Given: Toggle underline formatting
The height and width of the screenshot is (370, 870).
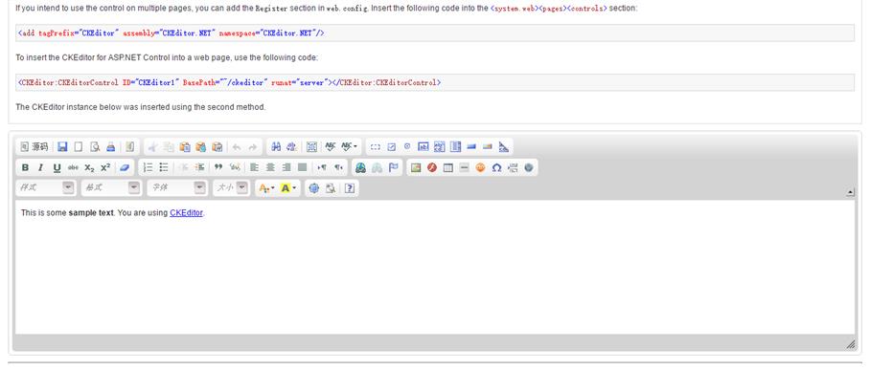Looking at the screenshot, I should (x=57, y=167).
